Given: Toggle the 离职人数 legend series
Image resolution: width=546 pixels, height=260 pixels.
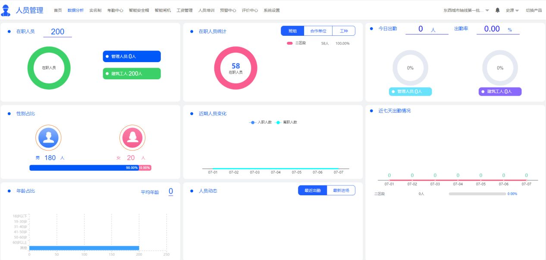Looking at the screenshot, I should pyautogui.click(x=286, y=122).
